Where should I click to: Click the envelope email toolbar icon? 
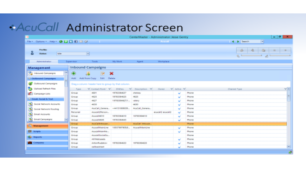81,41
